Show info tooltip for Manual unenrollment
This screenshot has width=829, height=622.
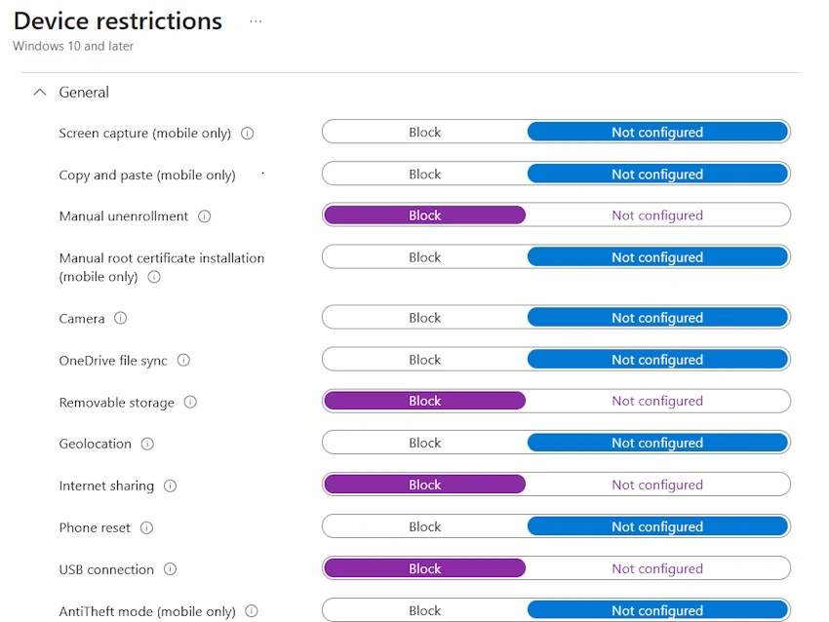pyautogui.click(x=204, y=216)
